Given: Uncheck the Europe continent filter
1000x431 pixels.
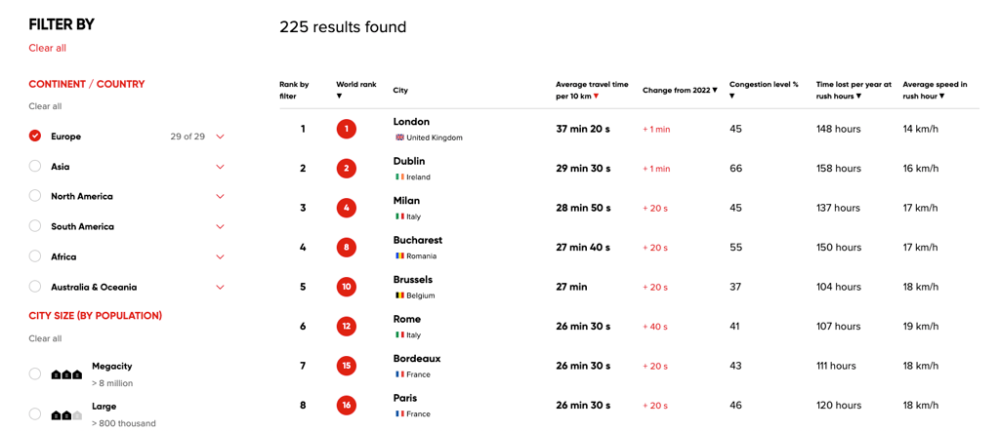Looking at the screenshot, I should click(35, 137).
